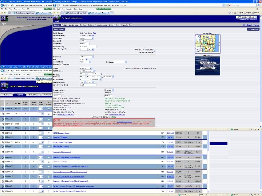Click Favorites star in JACIP Online window

click(2, 78)
